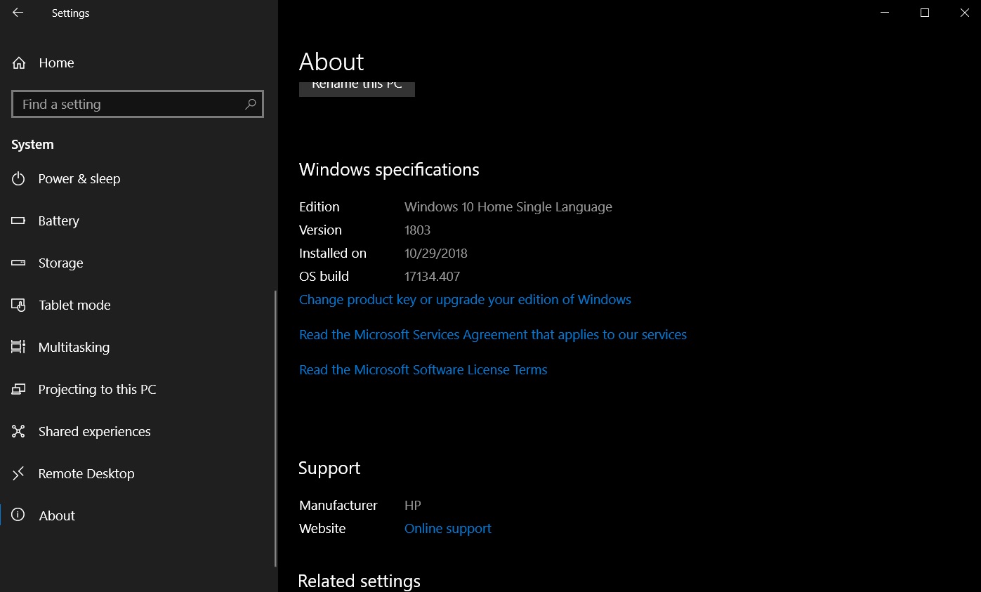Click the Battery icon in sidebar

click(x=18, y=221)
